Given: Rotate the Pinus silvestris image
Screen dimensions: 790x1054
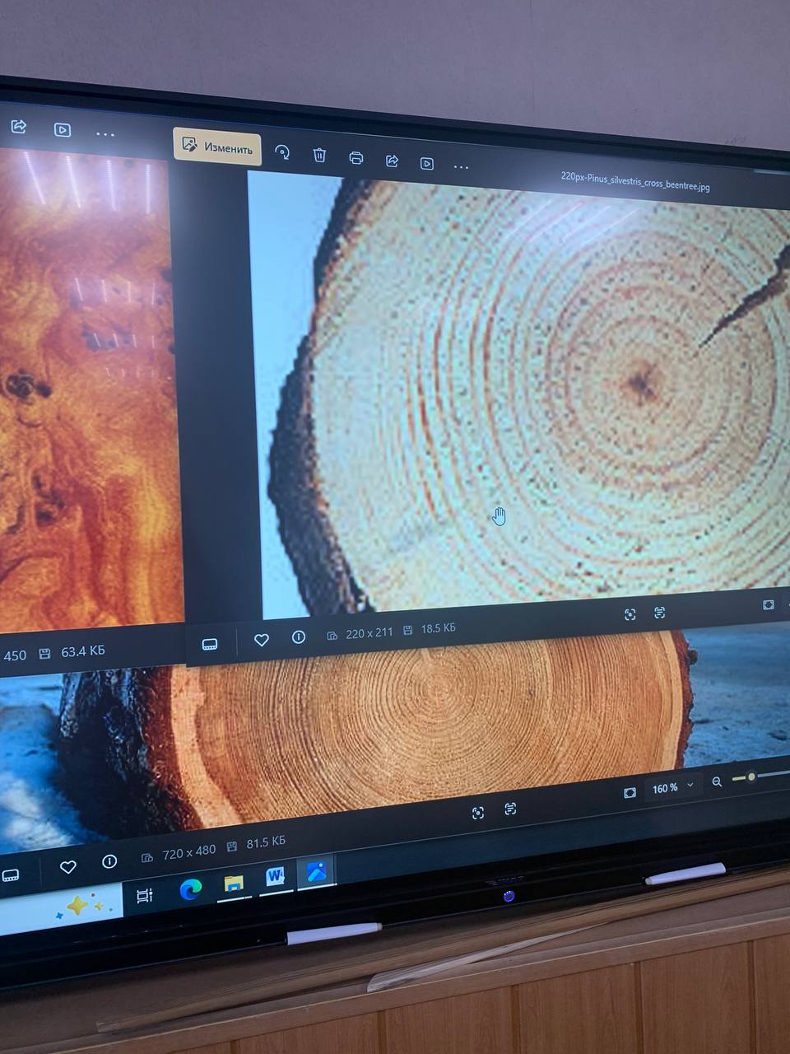Looking at the screenshot, I should click(x=282, y=152).
